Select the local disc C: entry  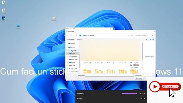[73, 69]
